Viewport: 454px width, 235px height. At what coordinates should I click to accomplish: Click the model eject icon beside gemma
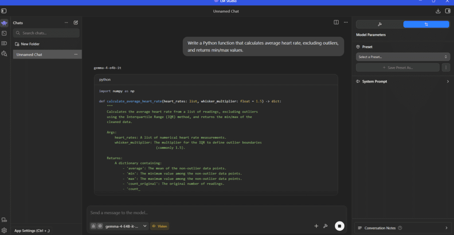click(x=93, y=226)
